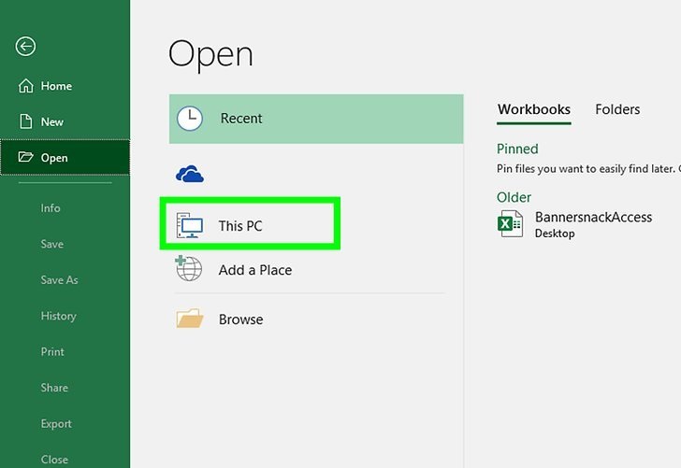Switch to the Workbooks tab

533,109
